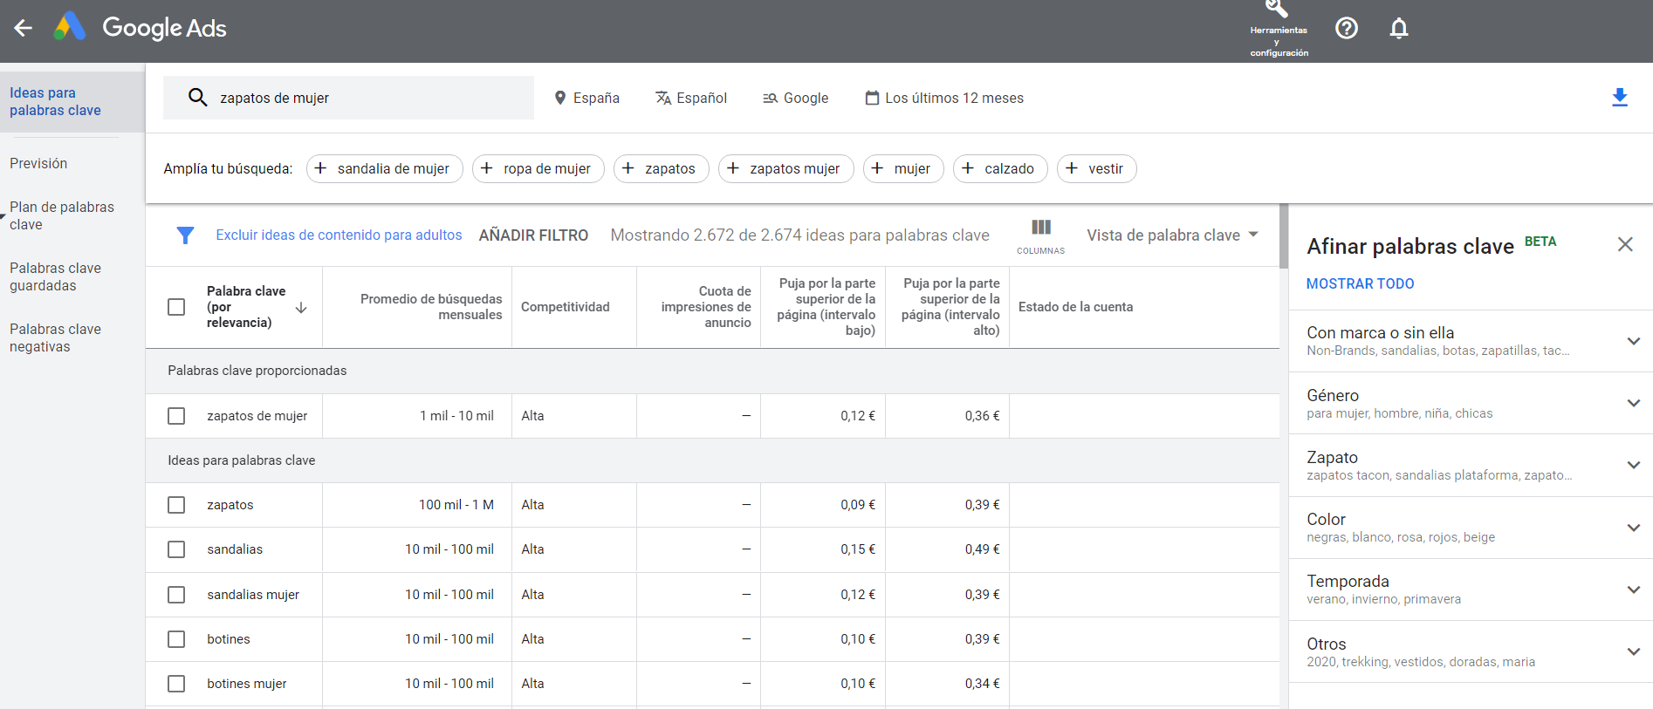The image size is (1653, 709).
Task: Open Previsión in the sidebar
Action: (38, 163)
